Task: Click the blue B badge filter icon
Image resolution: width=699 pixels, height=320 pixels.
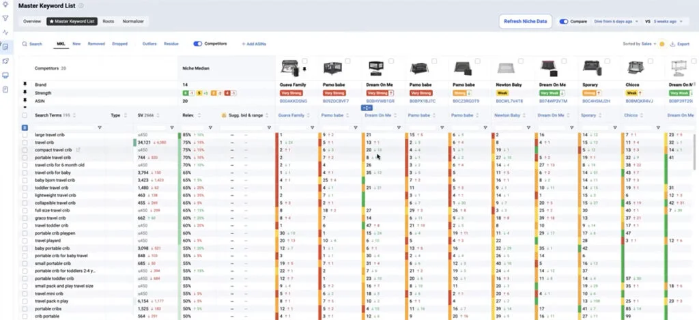Action: 25,128
